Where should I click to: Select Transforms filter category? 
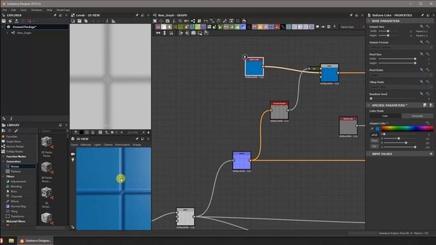point(18,216)
